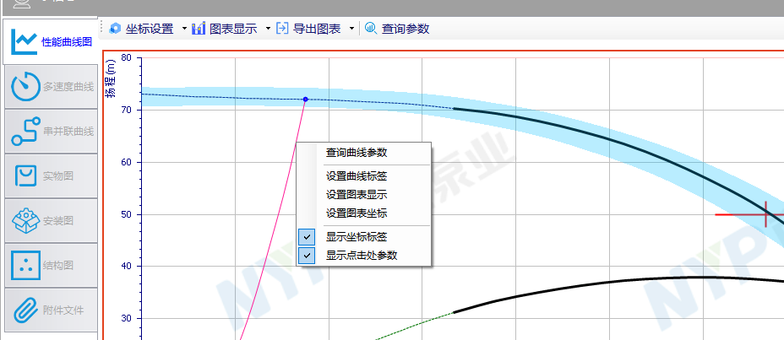Expand the 导出图表 dropdown arrow
This screenshot has height=340, width=784.
pos(351,29)
